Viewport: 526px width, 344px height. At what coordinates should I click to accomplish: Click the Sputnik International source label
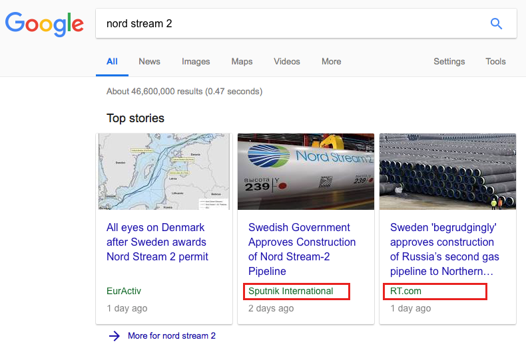coord(290,291)
